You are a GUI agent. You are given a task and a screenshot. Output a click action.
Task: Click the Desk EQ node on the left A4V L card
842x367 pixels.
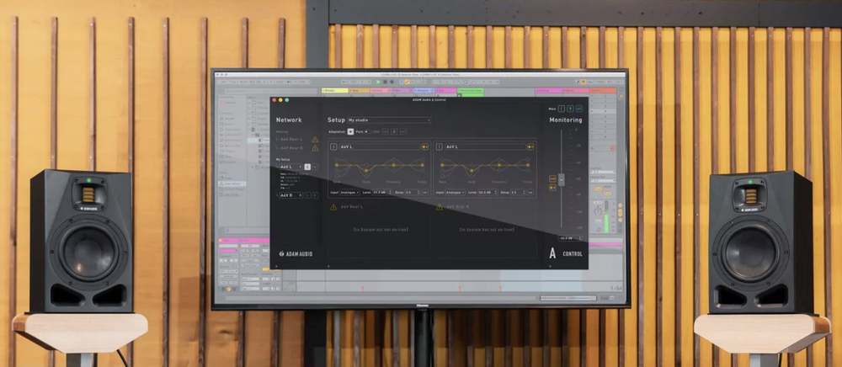[366, 171]
